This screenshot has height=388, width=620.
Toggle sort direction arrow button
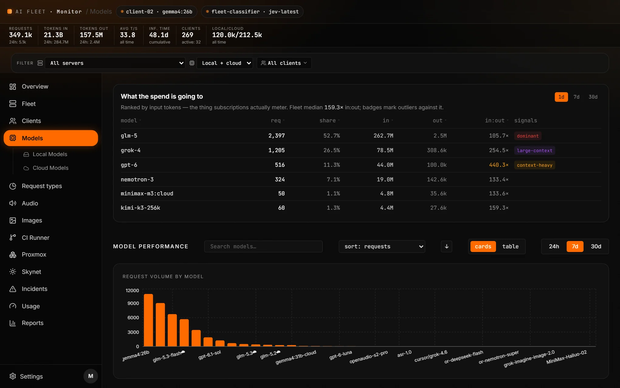pyautogui.click(x=446, y=246)
